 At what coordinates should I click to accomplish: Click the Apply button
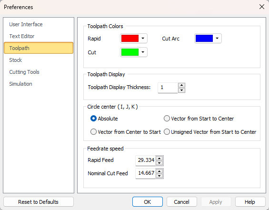216,202
